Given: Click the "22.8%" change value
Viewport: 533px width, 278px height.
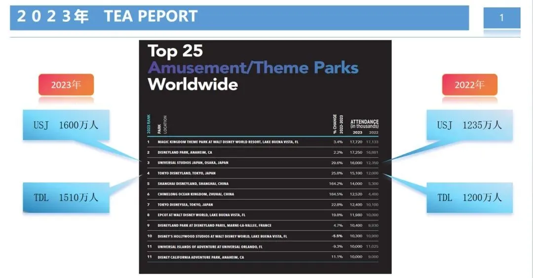Looking at the screenshot, I should [x=337, y=205].
